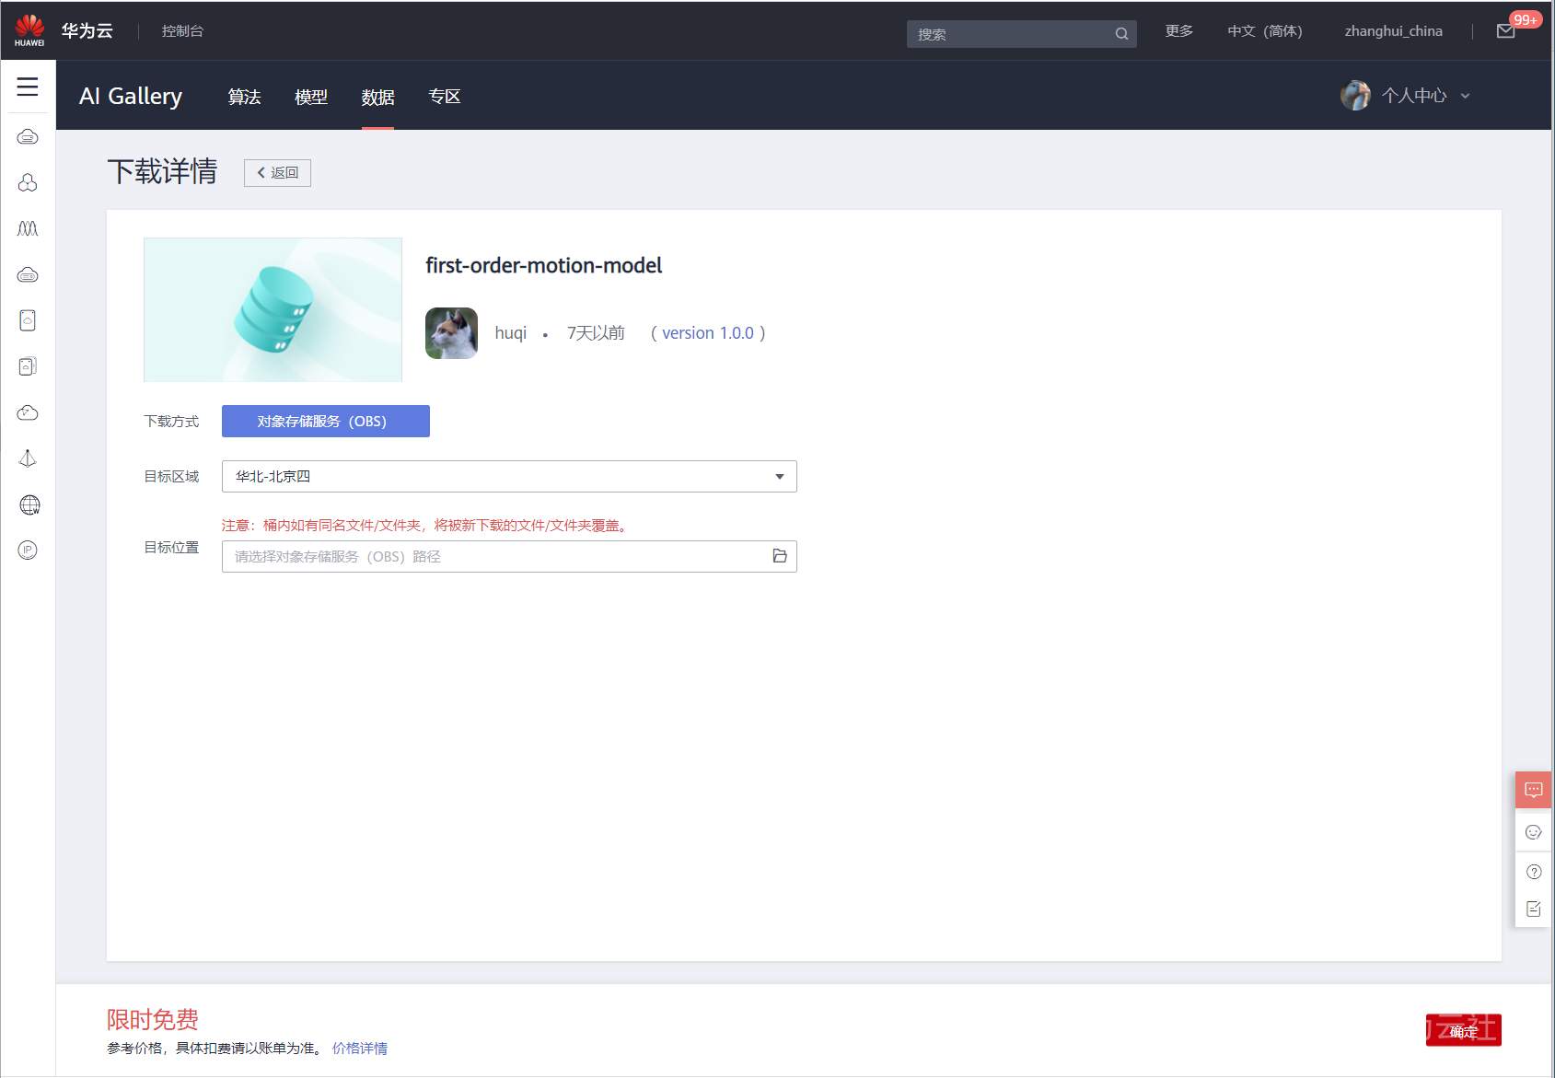Click the first-order-motion-model title
This screenshot has width=1555, height=1078.
click(544, 265)
